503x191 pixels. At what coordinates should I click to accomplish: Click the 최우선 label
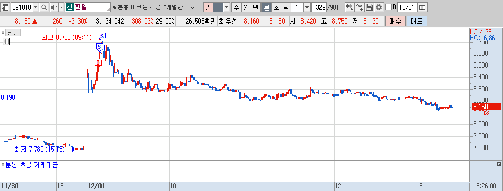point(228,22)
